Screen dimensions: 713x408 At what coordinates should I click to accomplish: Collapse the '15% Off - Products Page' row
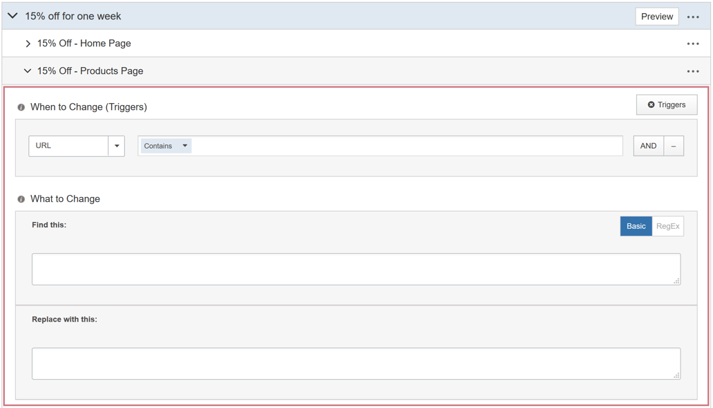[27, 71]
